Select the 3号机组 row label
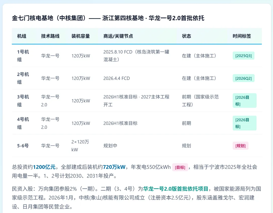Screen dimensions: 273x213 point(23,101)
